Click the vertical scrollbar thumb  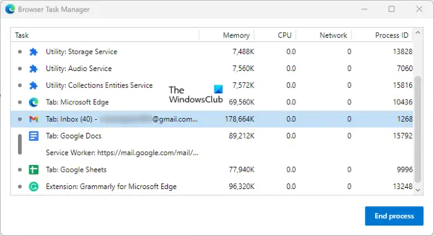pyautogui.click(x=418, y=129)
